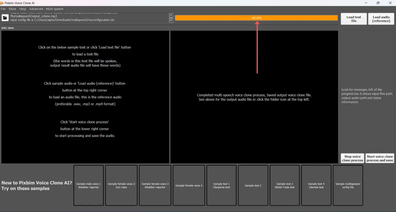396x212 pixels.
Task: Start voice clone process and save
Action: (x=380, y=158)
